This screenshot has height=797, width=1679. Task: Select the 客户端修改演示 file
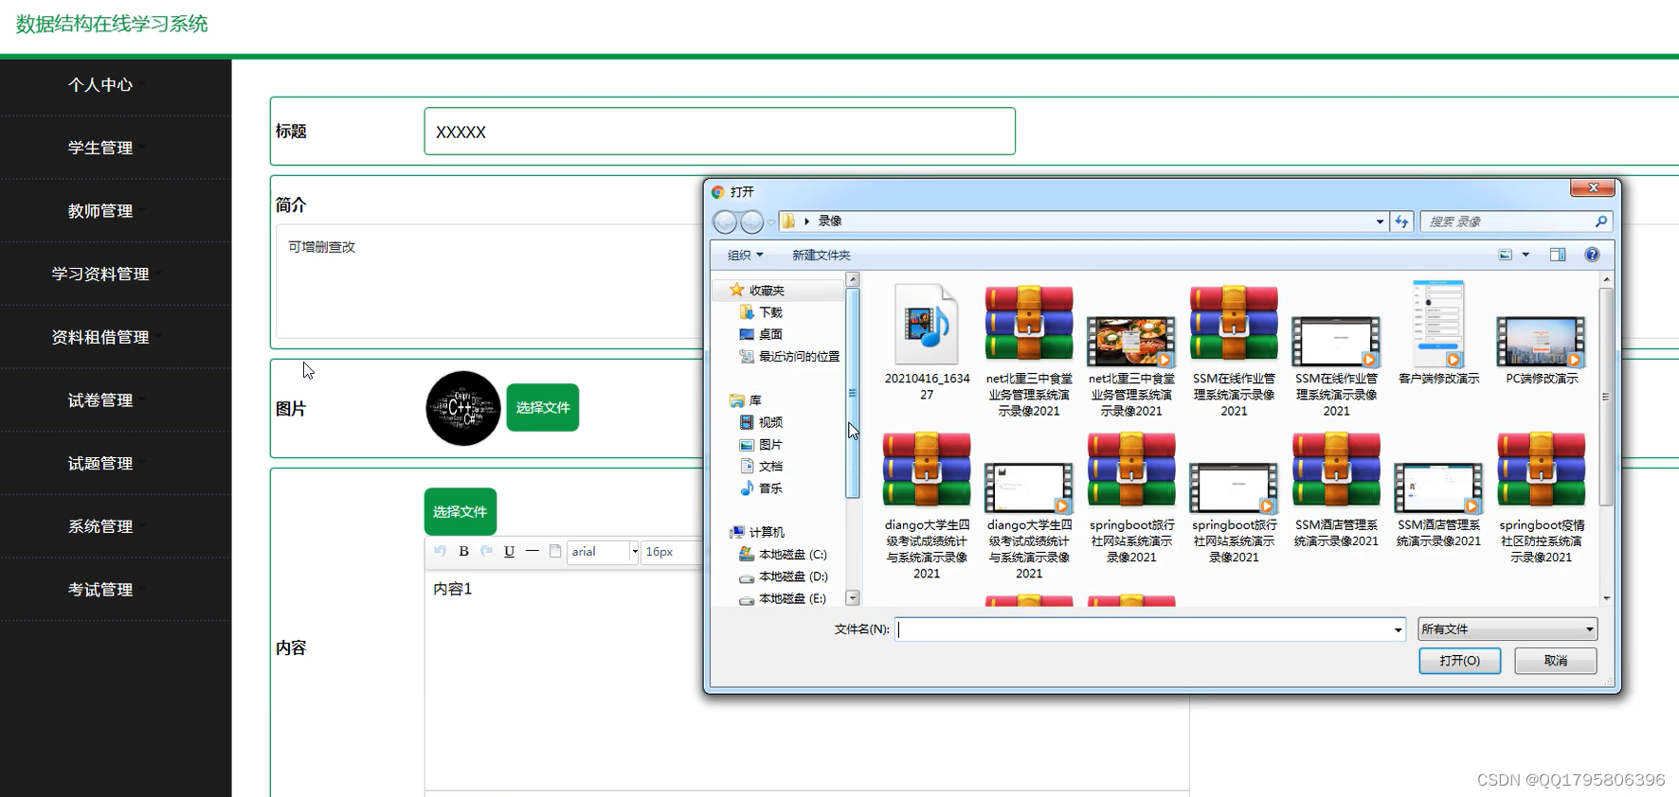tap(1438, 333)
